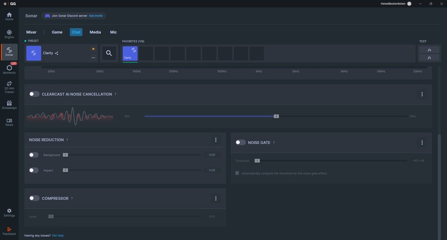The height and width of the screenshot is (240, 447).
Task: Show help for Noise Gate
Action: [x=274, y=142]
